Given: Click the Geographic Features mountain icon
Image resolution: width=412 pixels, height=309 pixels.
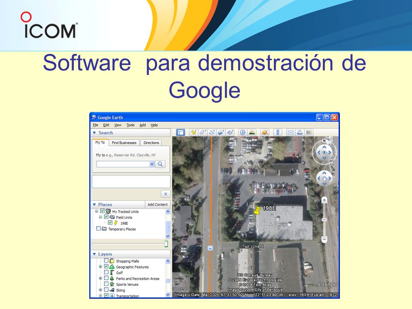Looking at the screenshot, I should 112,267.
